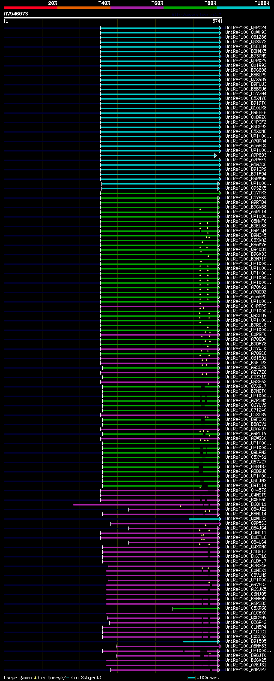
Task: Select hit label UniRef100_Q9P5S3
Action: tap(247, 523)
